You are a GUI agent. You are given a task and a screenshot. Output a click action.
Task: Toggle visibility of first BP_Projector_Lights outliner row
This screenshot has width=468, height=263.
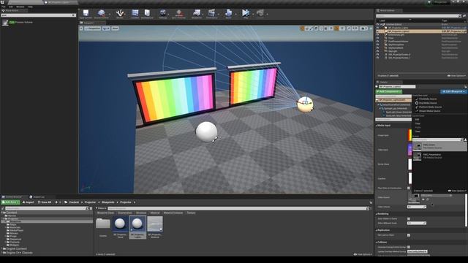coord(377,28)
